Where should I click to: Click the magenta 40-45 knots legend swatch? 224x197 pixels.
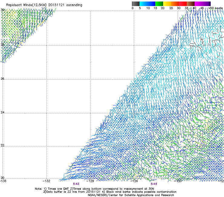click(199, 4)
